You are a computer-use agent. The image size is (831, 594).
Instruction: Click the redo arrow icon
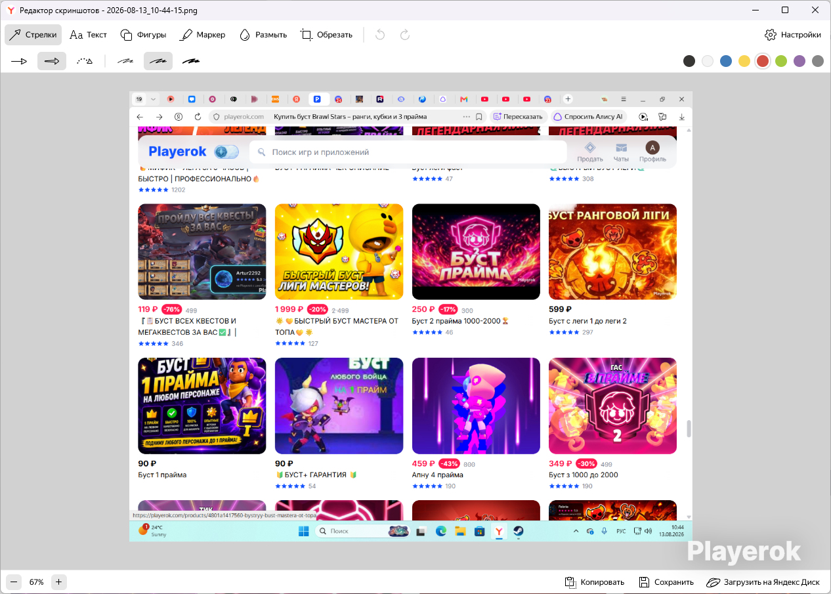pos(405,35)
